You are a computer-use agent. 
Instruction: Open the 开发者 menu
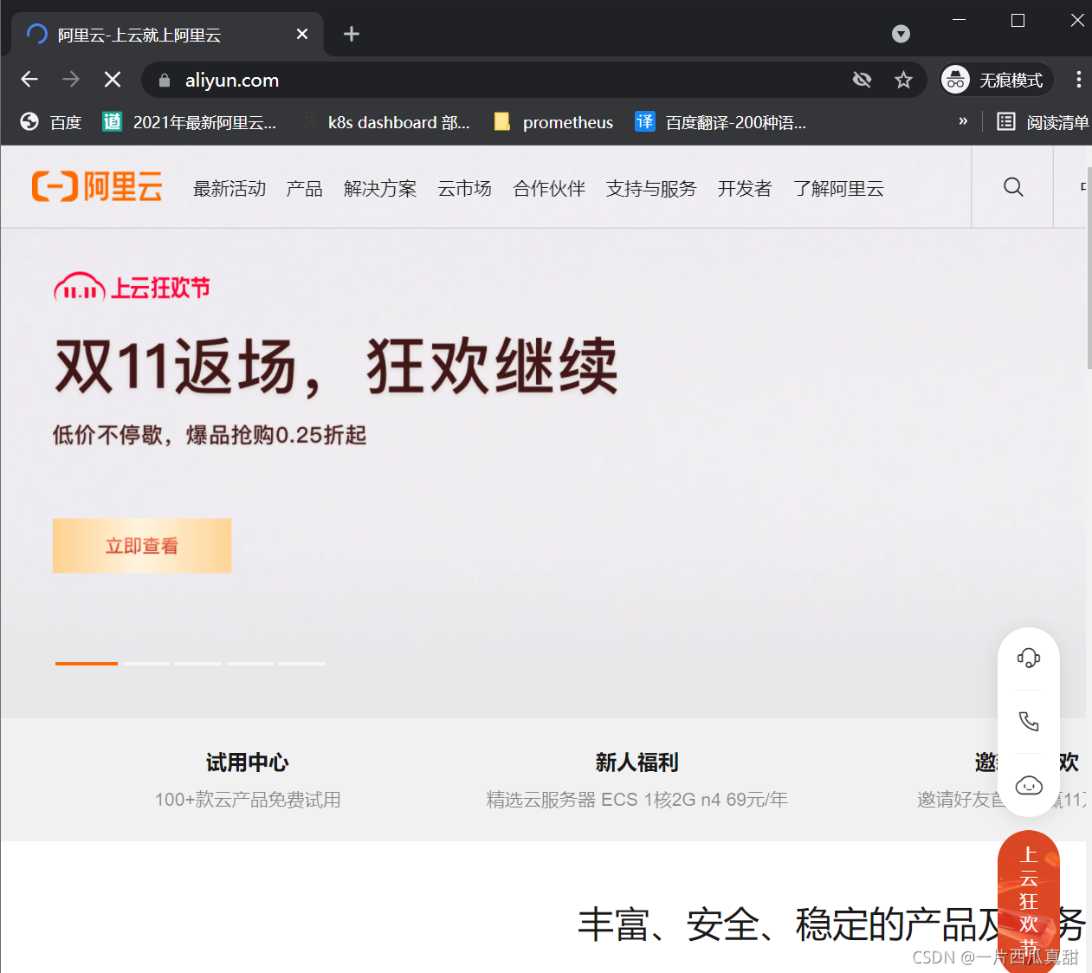(745, 188)
